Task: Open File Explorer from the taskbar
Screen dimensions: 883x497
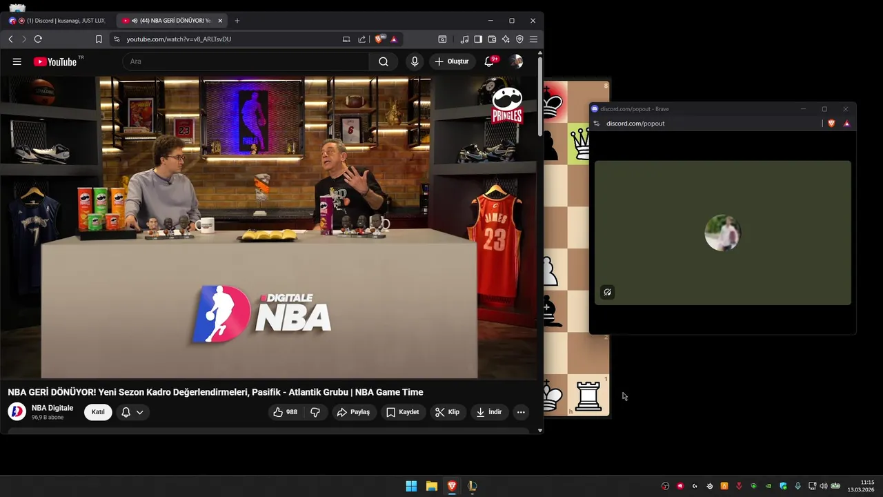Action: click(x=432, y=486)
